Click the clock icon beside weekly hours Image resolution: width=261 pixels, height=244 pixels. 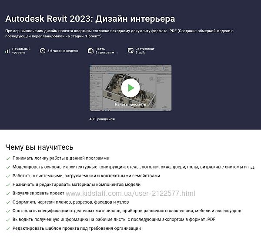(x=43, y=51)
